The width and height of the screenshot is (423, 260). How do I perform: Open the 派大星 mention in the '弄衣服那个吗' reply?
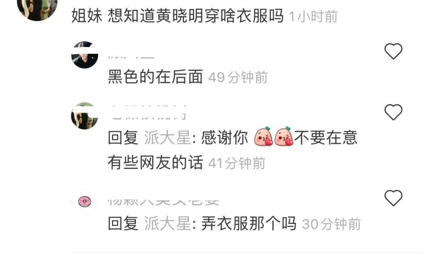click(x=168, y=224)
